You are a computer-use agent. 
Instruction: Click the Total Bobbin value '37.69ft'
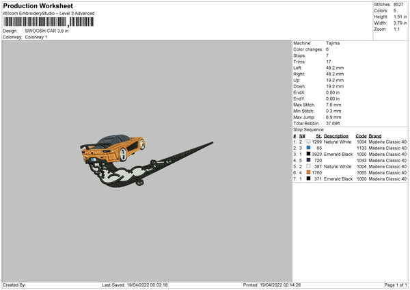tap(333, 124)
